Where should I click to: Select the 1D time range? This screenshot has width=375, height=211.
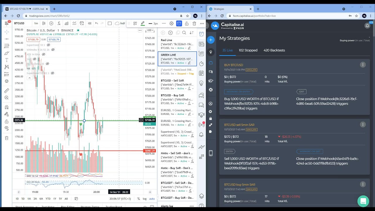[x=17, y=199]
